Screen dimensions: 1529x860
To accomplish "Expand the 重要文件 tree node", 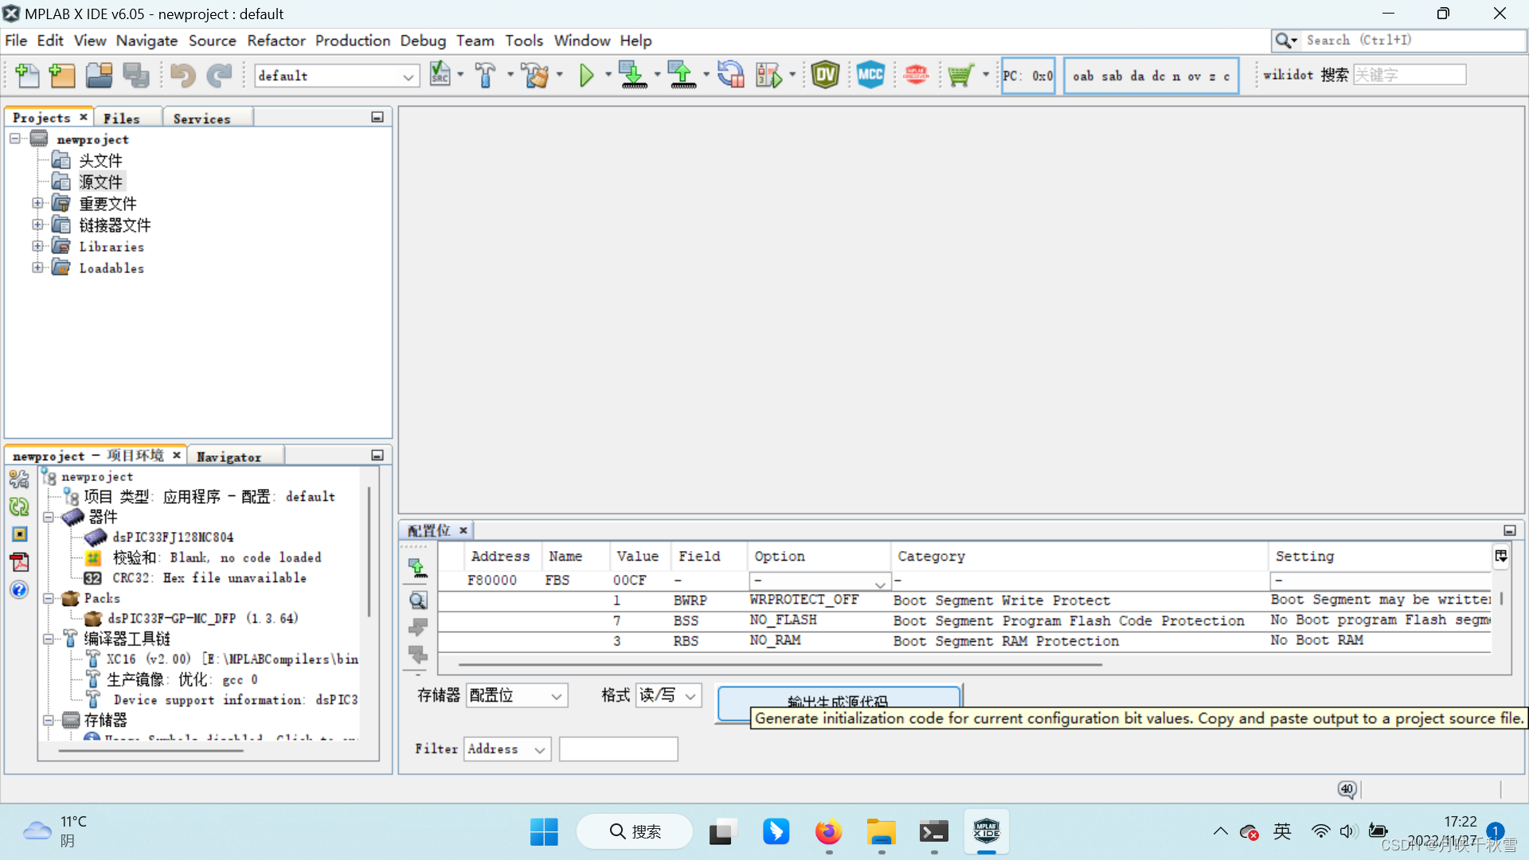I will click(37, 203).
